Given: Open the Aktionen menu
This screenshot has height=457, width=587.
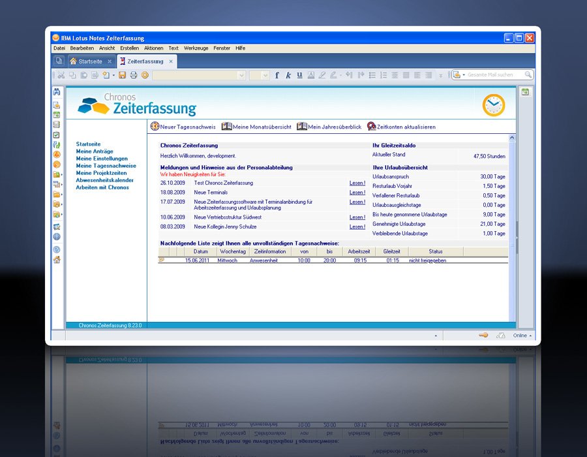Looking at the screenshot, I should click(x=154, y=48).
